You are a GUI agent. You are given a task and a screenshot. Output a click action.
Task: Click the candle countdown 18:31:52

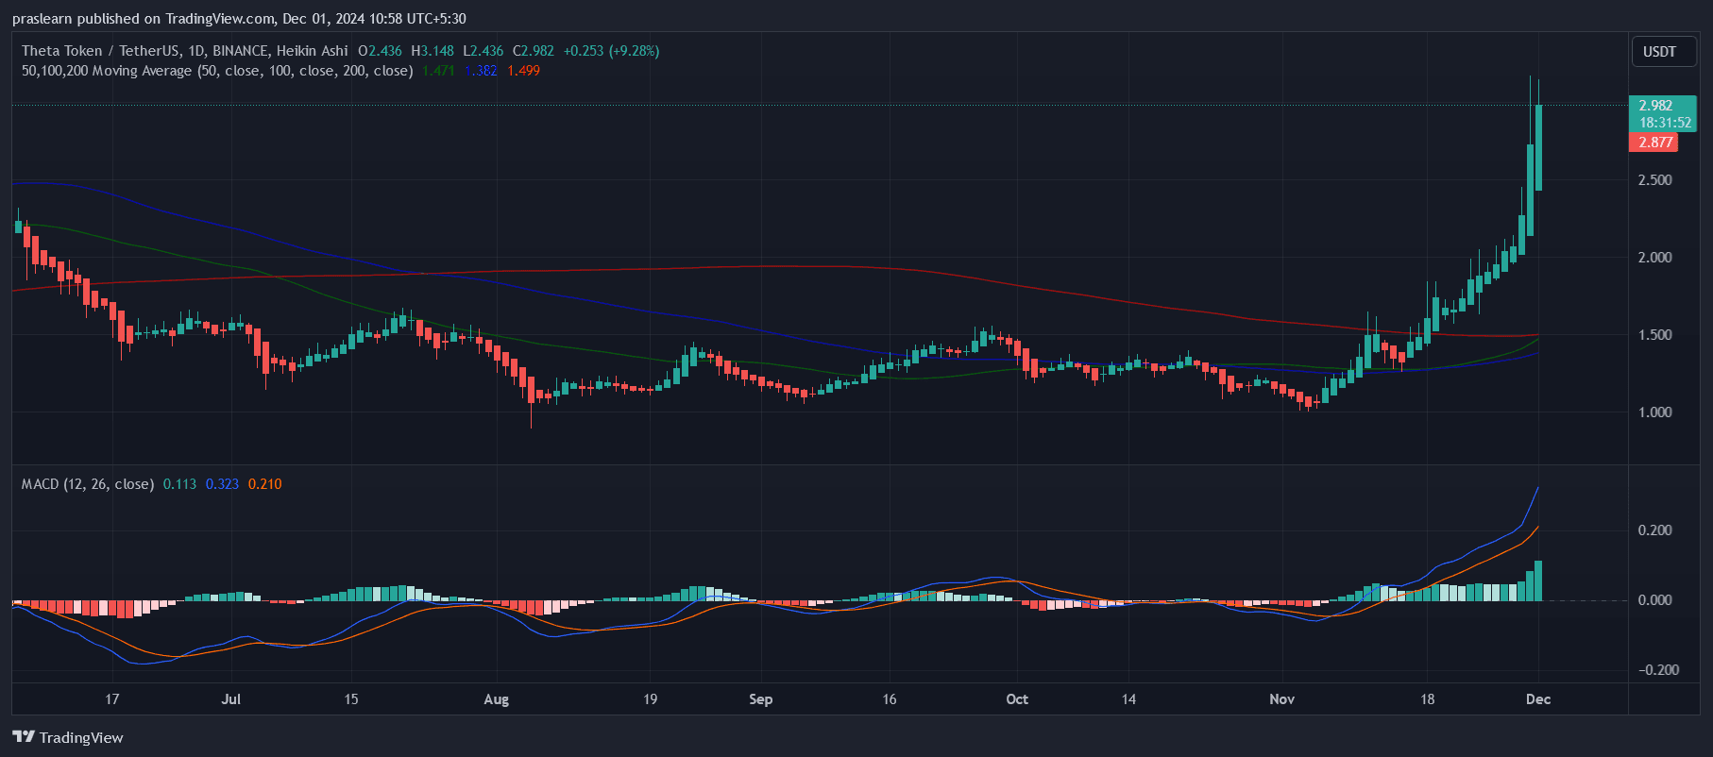coord(1665,123)
